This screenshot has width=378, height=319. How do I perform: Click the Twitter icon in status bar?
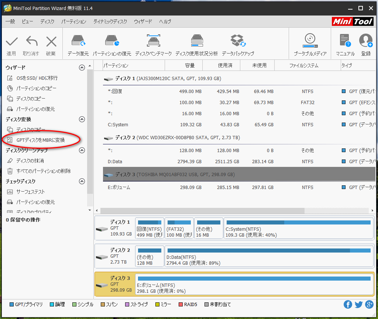[x=358, y=305]
